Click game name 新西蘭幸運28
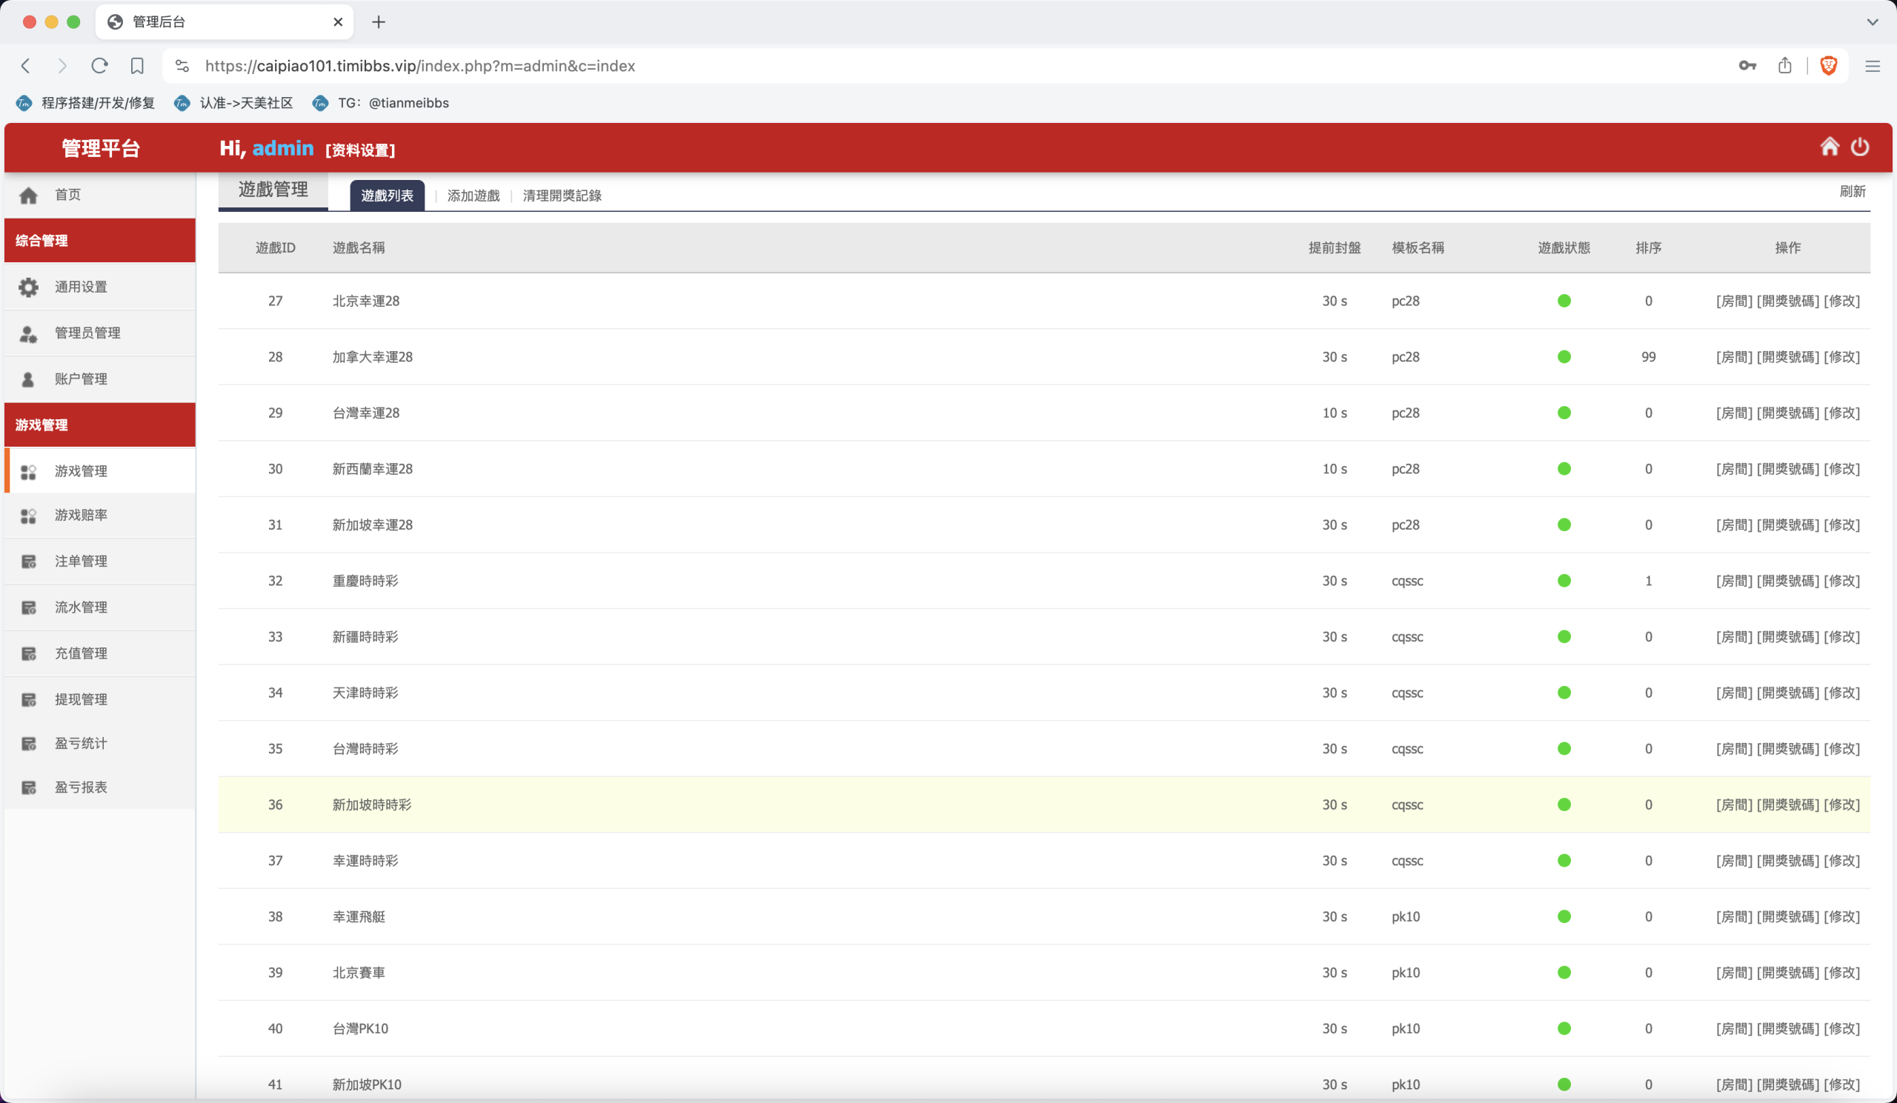 click(373, 469)
